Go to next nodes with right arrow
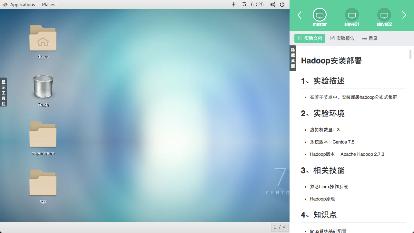414x233 pixels. (404, 15)
